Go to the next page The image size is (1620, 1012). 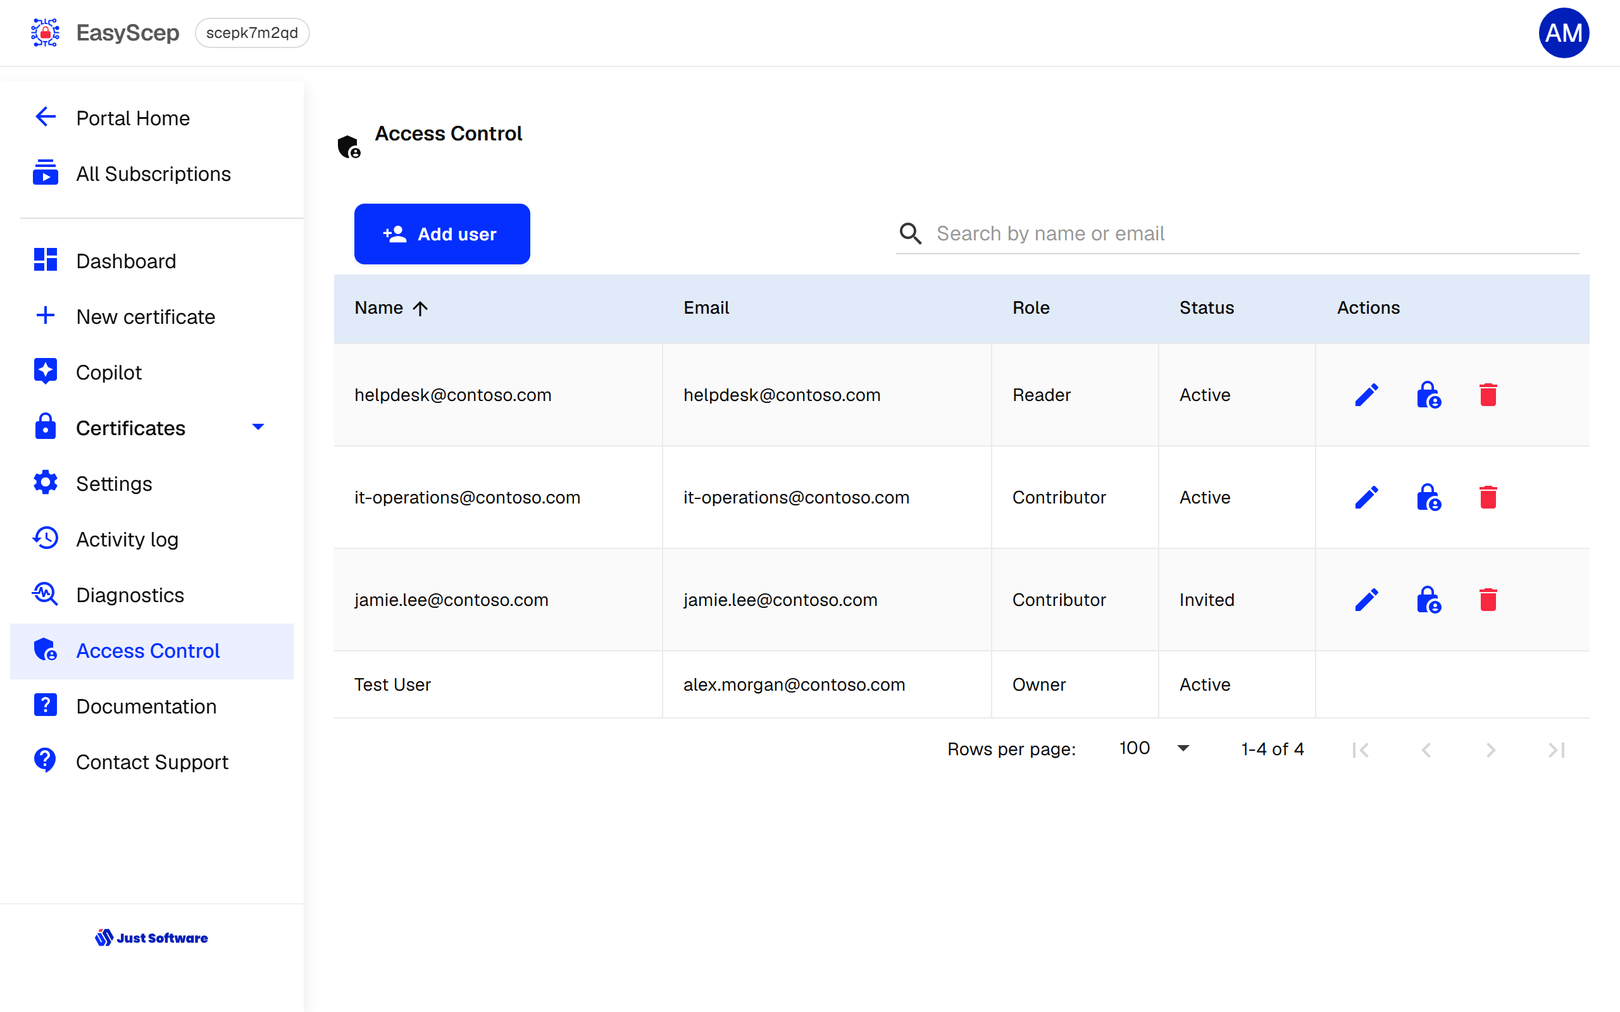(1491, 750)
